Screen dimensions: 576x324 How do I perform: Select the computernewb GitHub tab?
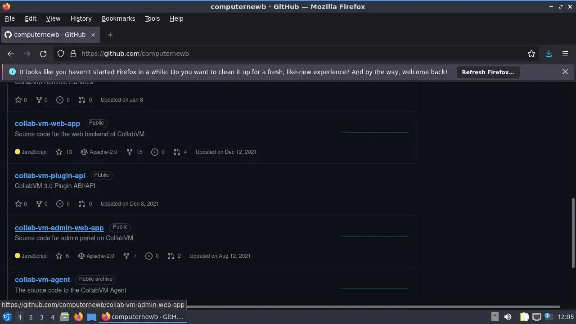tap(50, 35)
